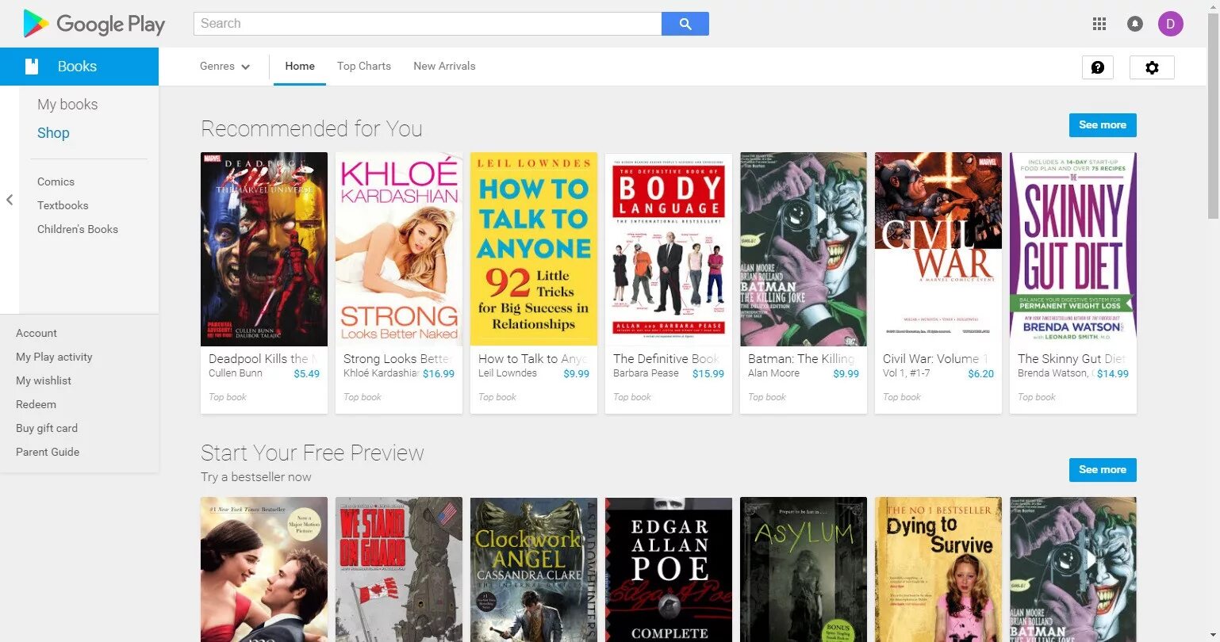The height and width of the screenshot is (642, 1220).
Task: Click the blue search magnifier icon
Action: click(685, 24)
